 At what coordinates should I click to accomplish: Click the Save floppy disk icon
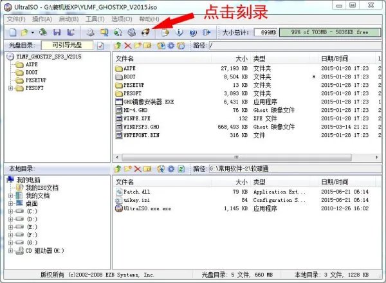pos(57,33)
